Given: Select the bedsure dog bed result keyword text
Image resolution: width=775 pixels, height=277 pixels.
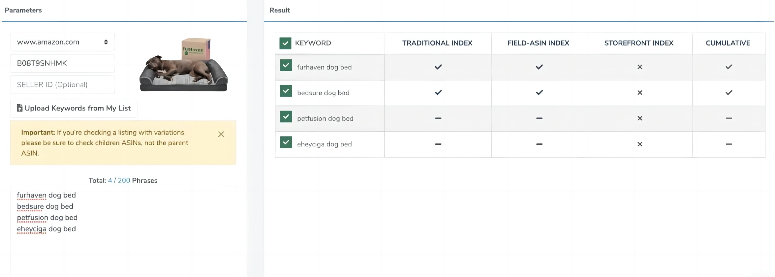Looking at the screenshot, I should [323, 93].
